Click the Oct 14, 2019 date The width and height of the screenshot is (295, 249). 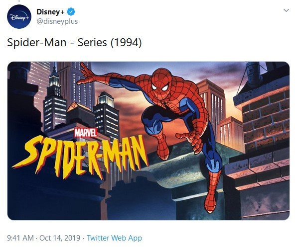click(x=60, y=238)
